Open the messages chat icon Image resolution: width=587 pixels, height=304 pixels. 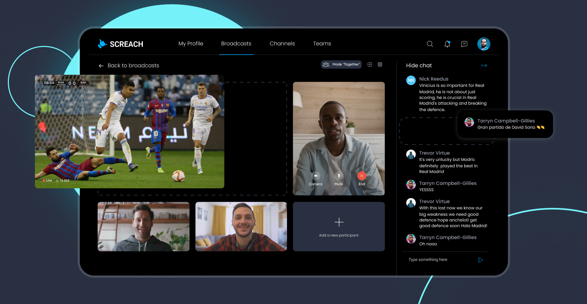464,44
